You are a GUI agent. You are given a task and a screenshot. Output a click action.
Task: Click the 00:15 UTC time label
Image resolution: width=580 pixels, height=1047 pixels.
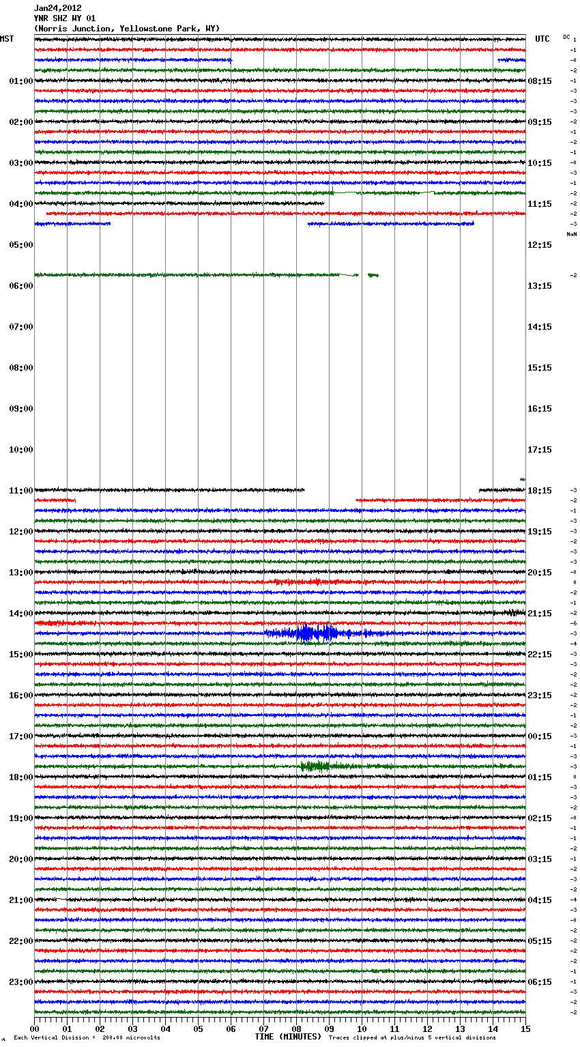click(540, 736)
